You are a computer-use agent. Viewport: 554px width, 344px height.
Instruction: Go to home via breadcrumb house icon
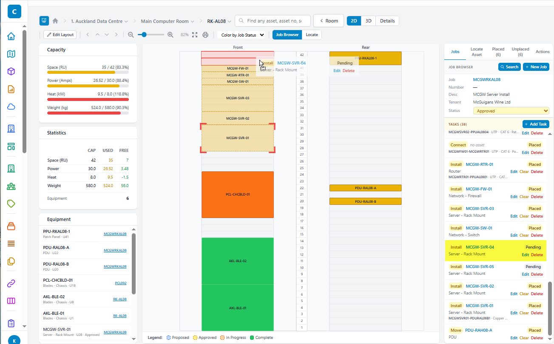point(55,21)
